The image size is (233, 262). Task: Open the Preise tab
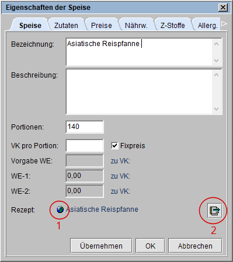[x=102, y=25]
